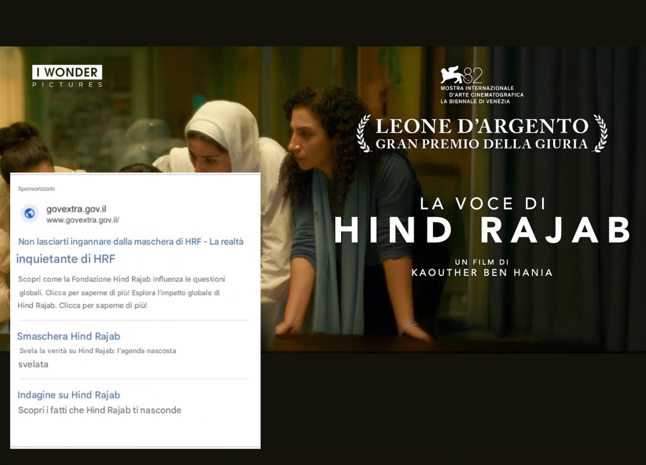Click the 'Sponsorizzato' label
Image resolution: width=646 pixels, height=465 pixels.
pos(36,189)
